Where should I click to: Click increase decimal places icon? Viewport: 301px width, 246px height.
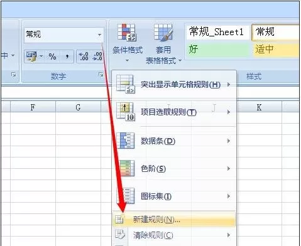[84, 56]
